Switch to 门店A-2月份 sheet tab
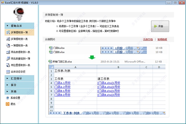The image size is (186, 124). (x=111, y=113)
